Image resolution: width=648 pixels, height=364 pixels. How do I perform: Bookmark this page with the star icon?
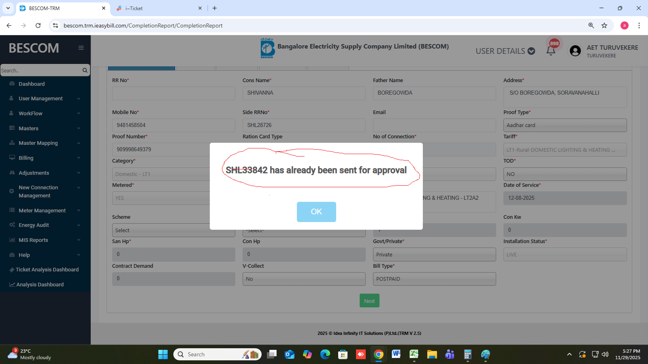point(604,25)
